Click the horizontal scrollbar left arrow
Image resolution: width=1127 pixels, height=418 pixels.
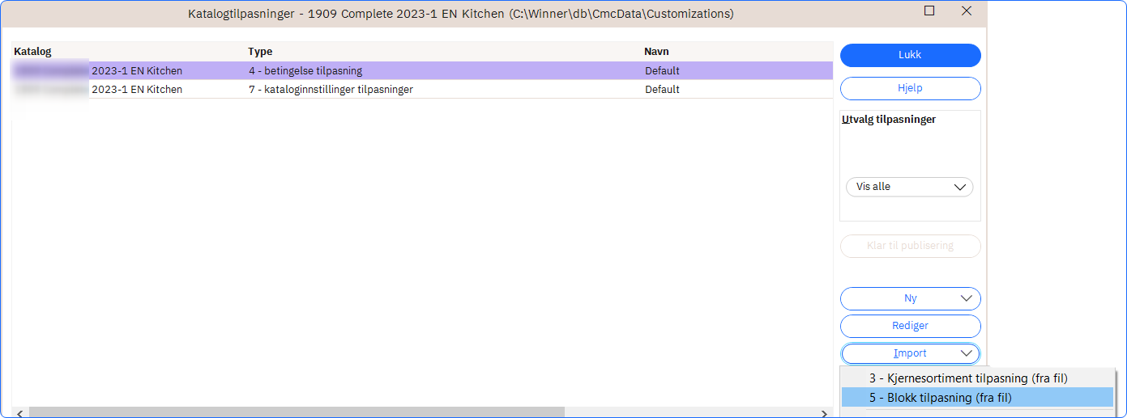tap(19, 412)
